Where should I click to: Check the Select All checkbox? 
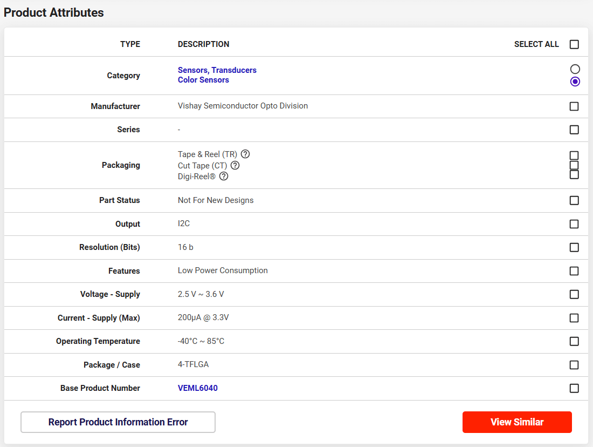[x=574, y=44]
